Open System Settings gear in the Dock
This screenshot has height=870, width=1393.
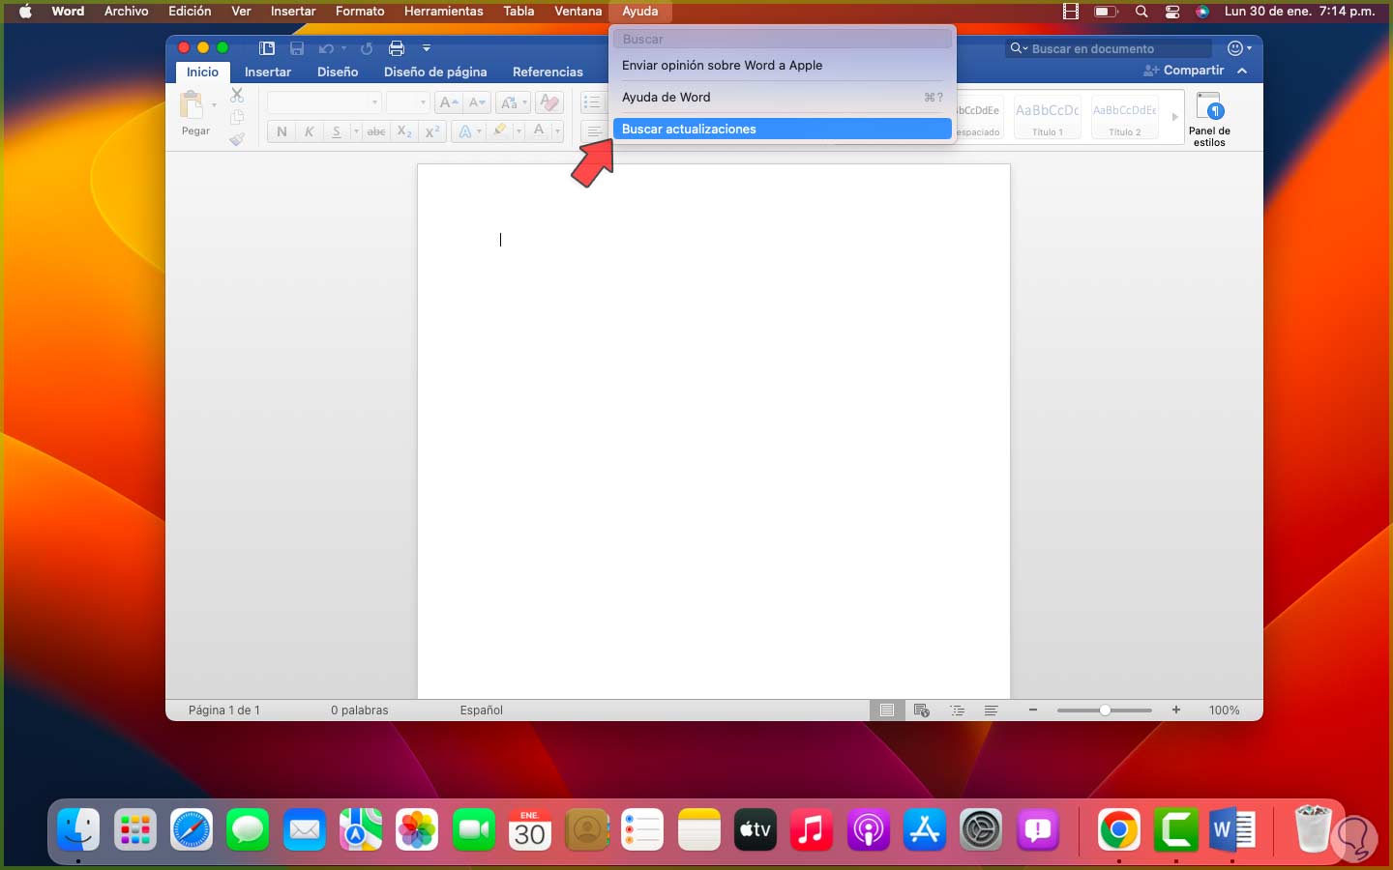[981, 830]
